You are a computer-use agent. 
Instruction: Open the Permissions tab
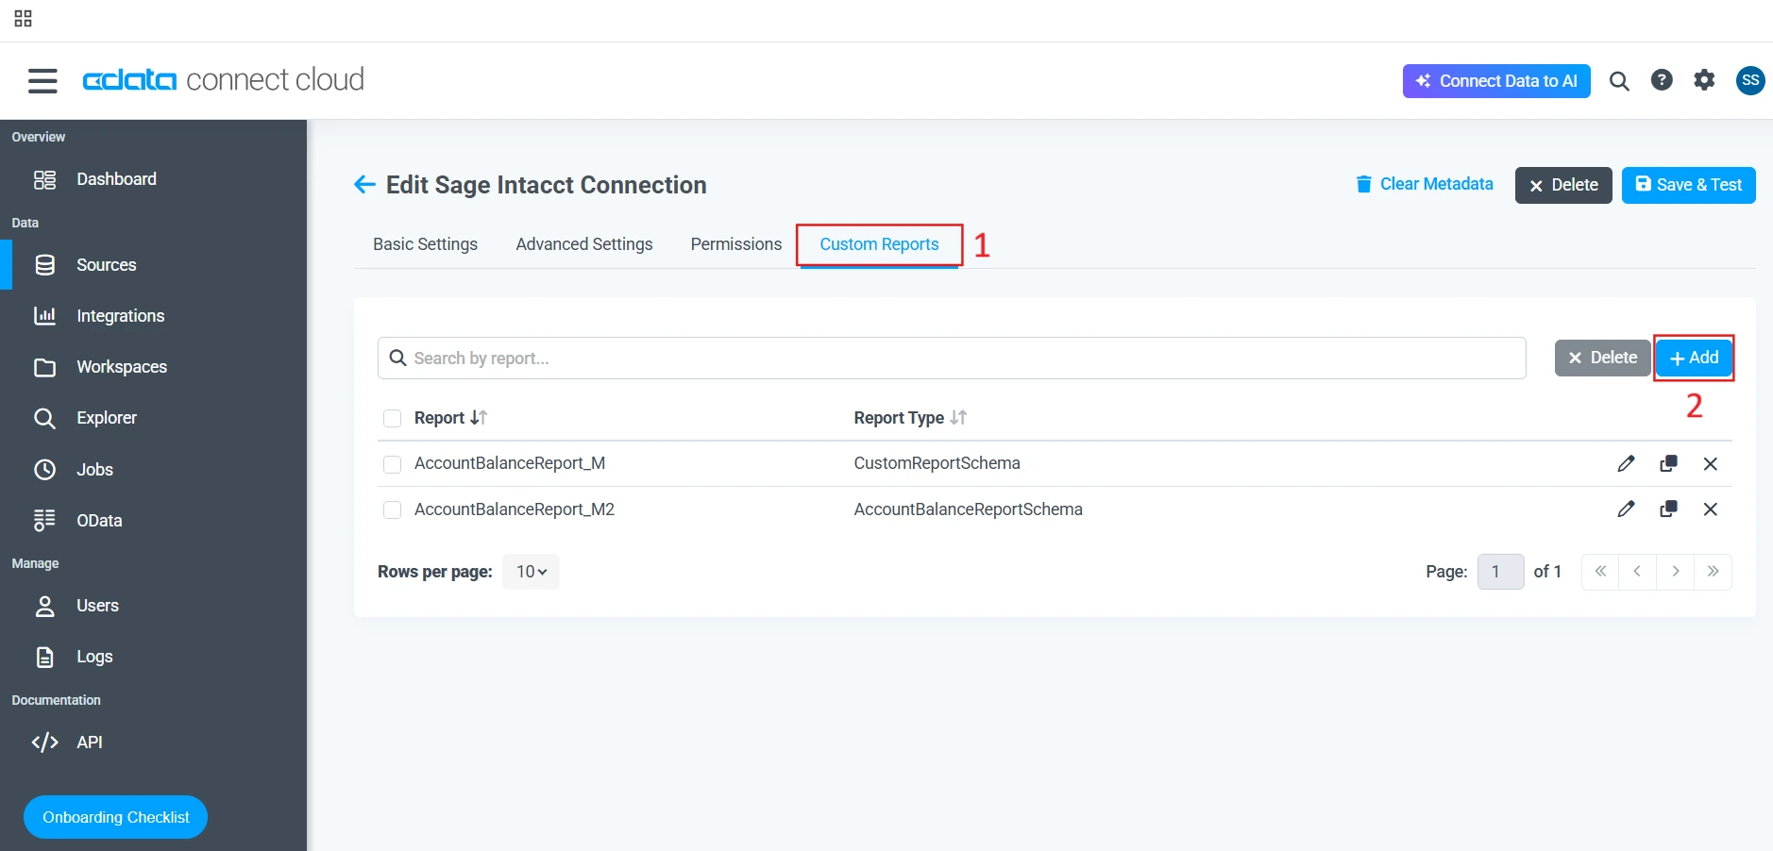coord(735,244)
